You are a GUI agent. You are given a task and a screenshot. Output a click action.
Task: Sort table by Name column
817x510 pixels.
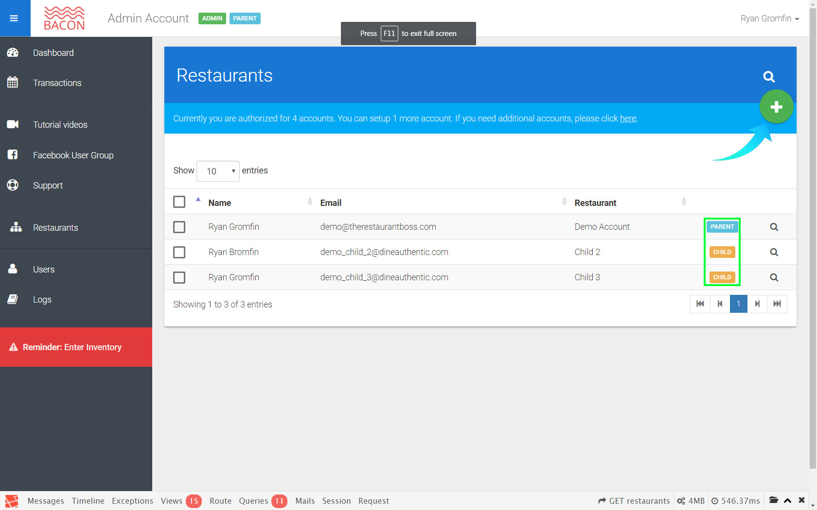coord(220,203)
